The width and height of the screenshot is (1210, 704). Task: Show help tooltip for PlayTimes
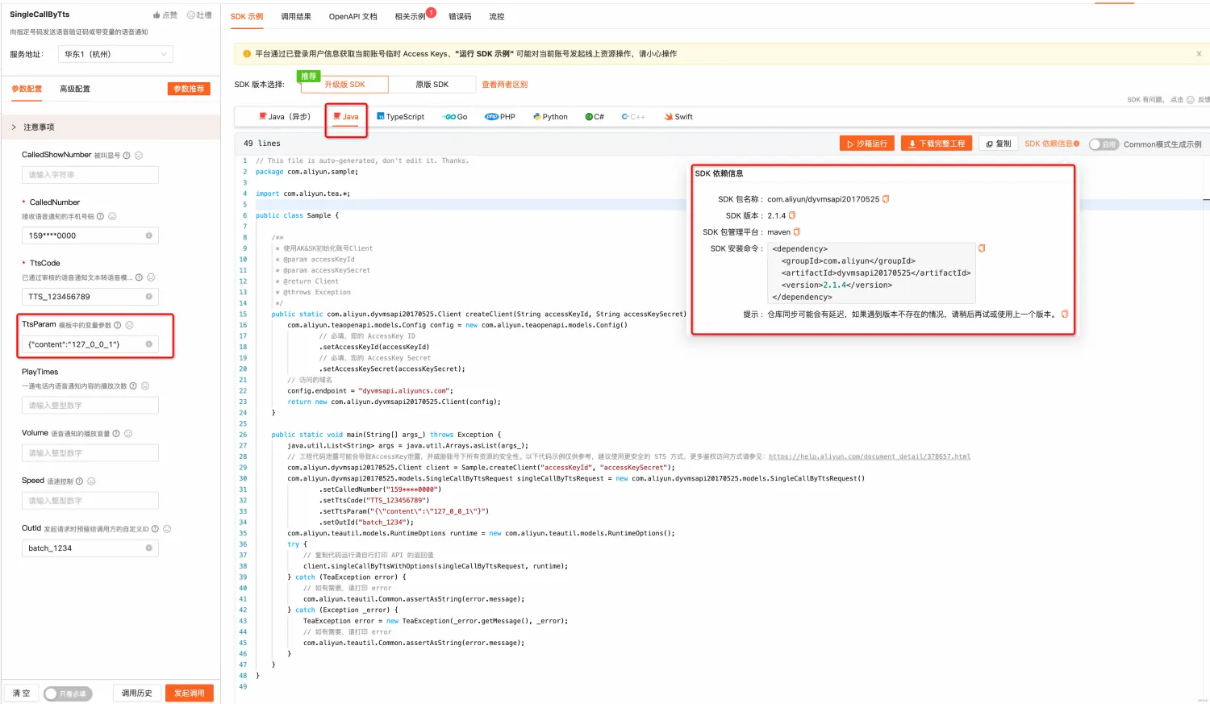tap(133, 386)
